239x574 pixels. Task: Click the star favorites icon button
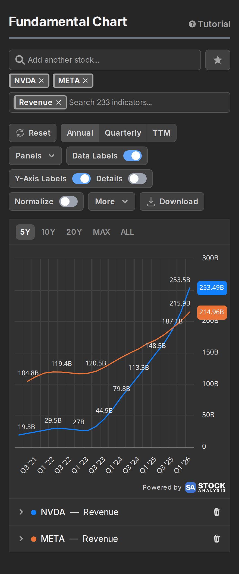click(x=218, y=60)
